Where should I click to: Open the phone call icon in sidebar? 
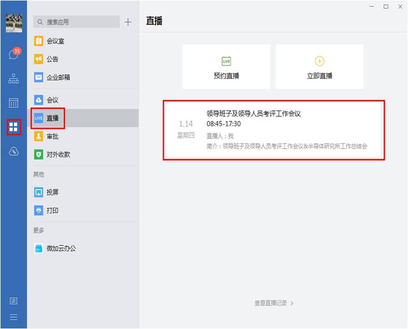click(14, 151)
